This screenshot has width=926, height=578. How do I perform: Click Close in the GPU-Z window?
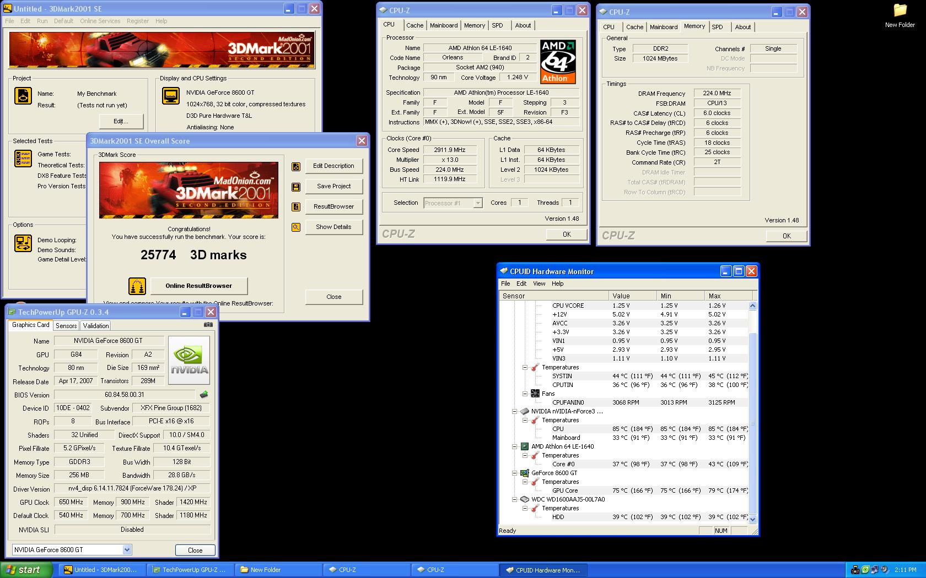(x=195, y=550)
